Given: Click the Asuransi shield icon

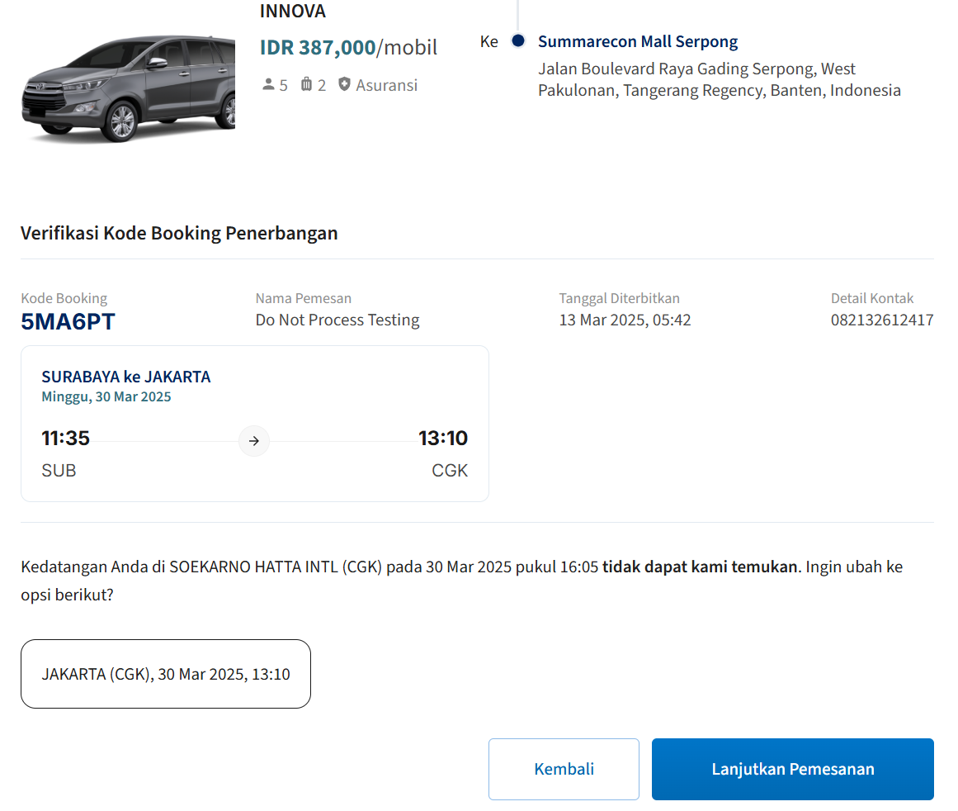Looking at the screenshot, I should coord(345,84).
